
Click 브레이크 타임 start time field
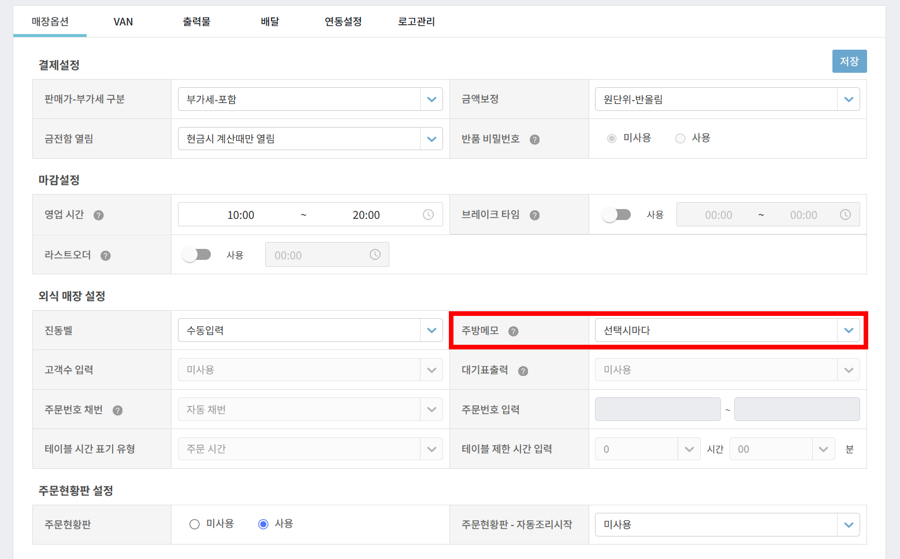click(719, 215)
